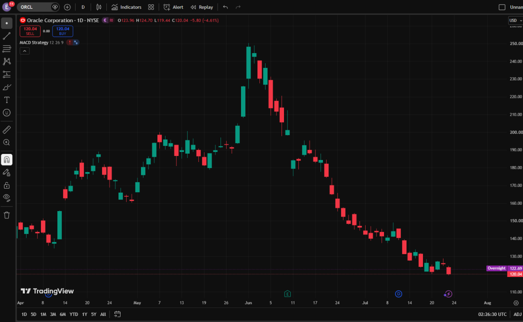Click the MACD Strategy error warning icon
Viewport: 523px width, 322px height.
tap(69, 42)
